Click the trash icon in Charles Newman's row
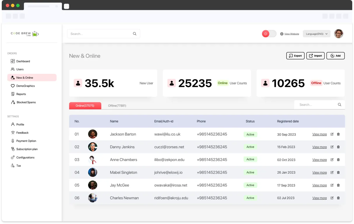This screenshot has width=354, height=224. (x=338, y=198)
